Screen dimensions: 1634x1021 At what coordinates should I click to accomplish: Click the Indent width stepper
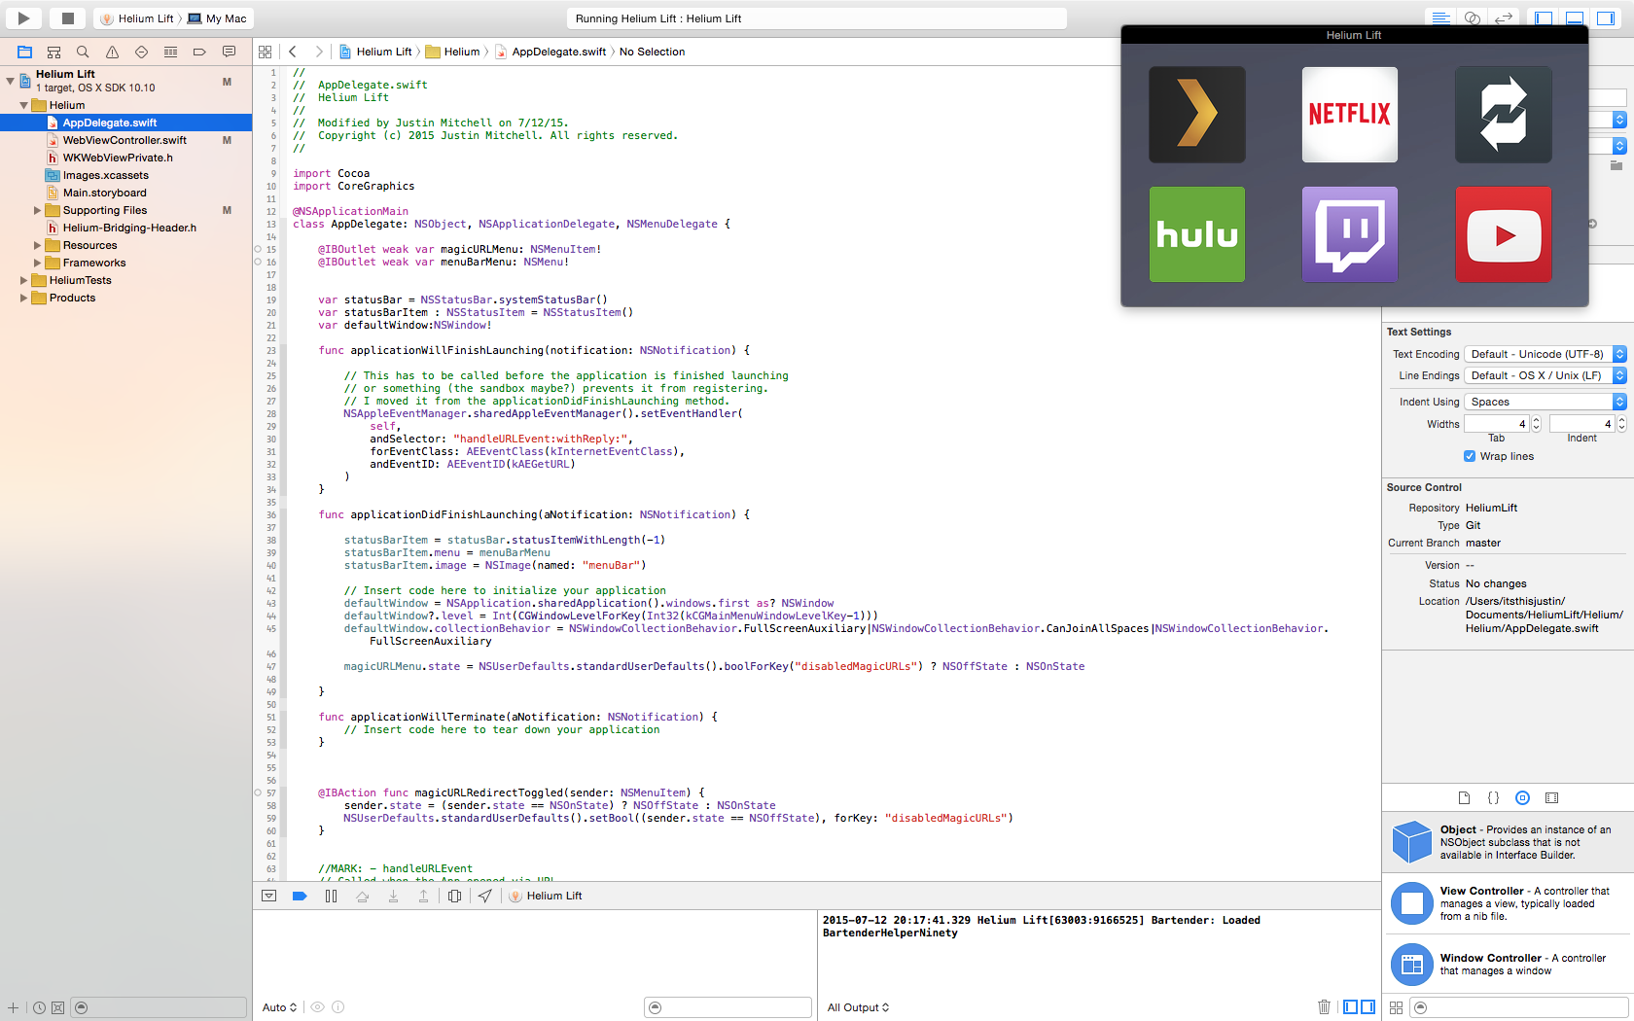click(x=1621, y=424)
